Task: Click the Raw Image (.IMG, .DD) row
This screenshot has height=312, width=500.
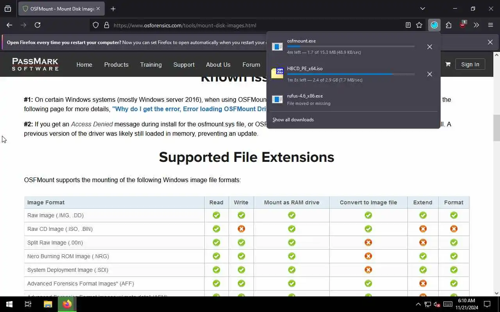Action: point(246,215)
